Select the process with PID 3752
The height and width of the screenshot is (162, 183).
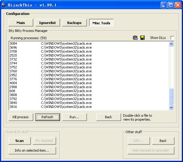tap(89, 67)
